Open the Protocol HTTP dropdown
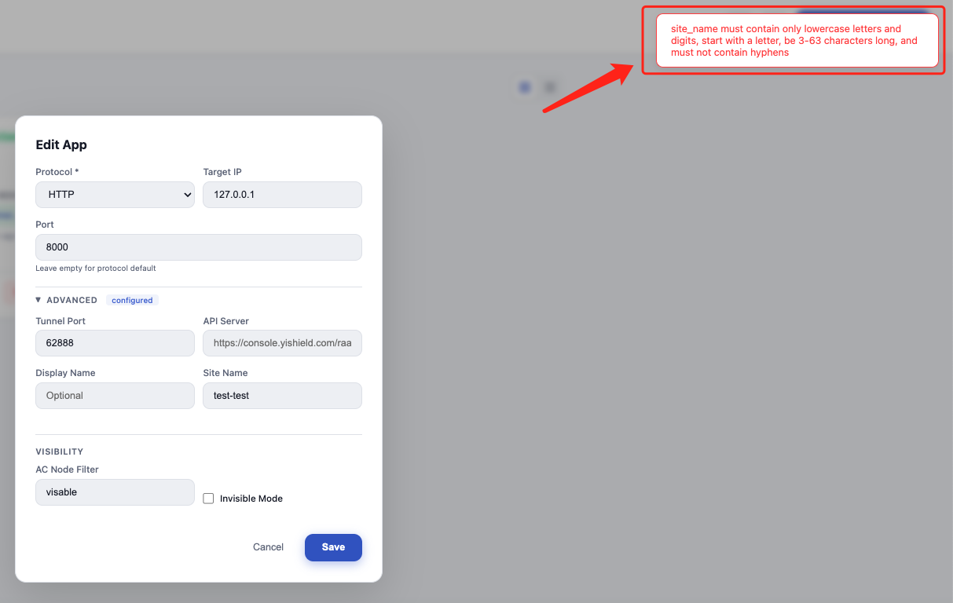The width and height of the screenshot is (953, 603). pyautogui.click(x=115, y=195)
